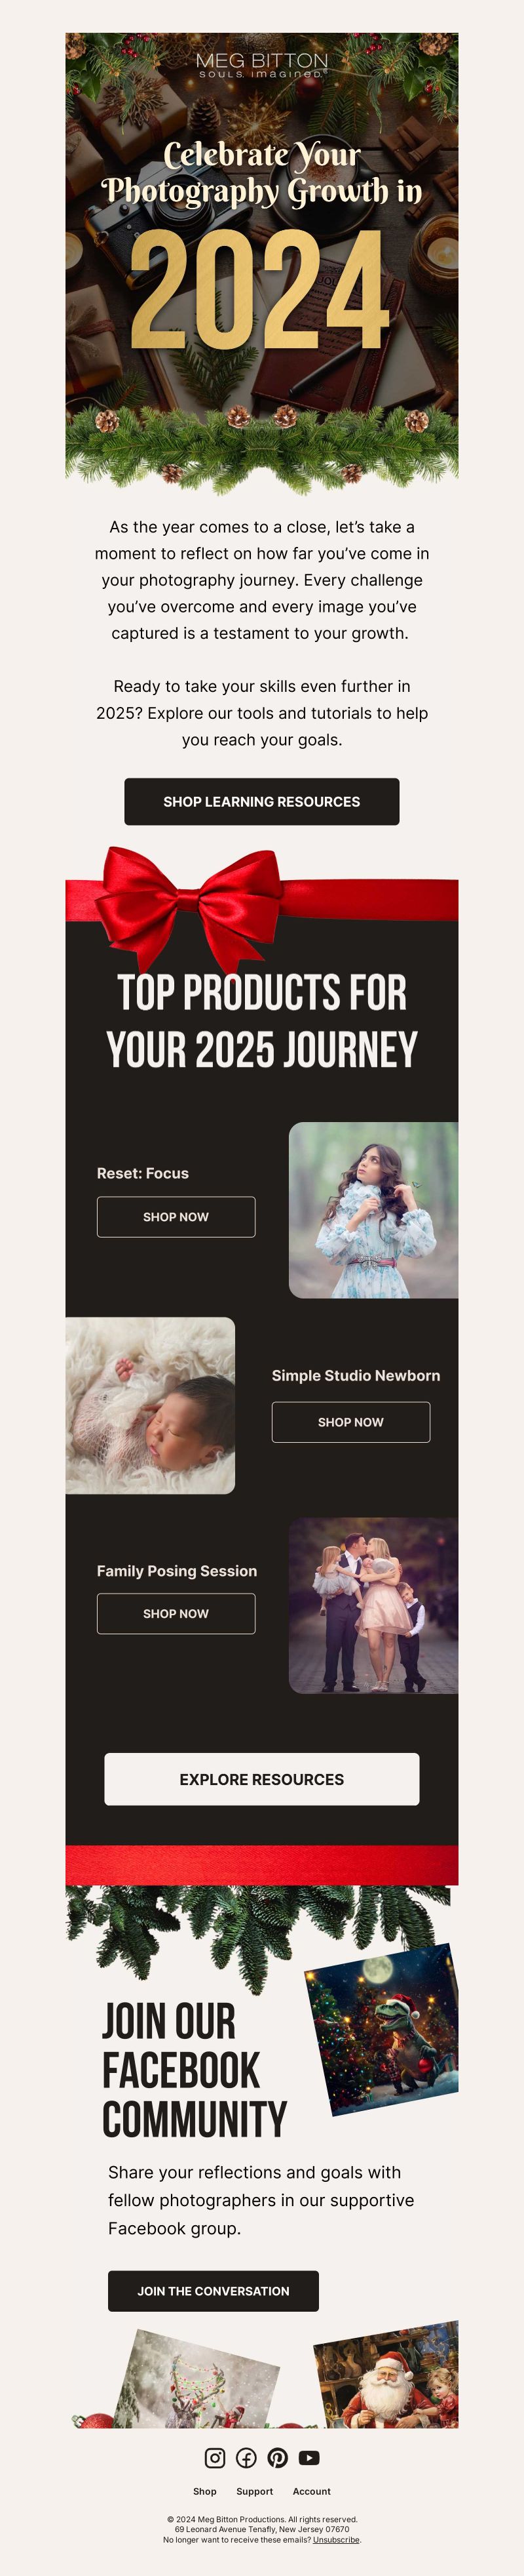Click the Explore Resources button
Image resolution: width=524 pixels, height=2576 pixels.
coord(261,1779)
